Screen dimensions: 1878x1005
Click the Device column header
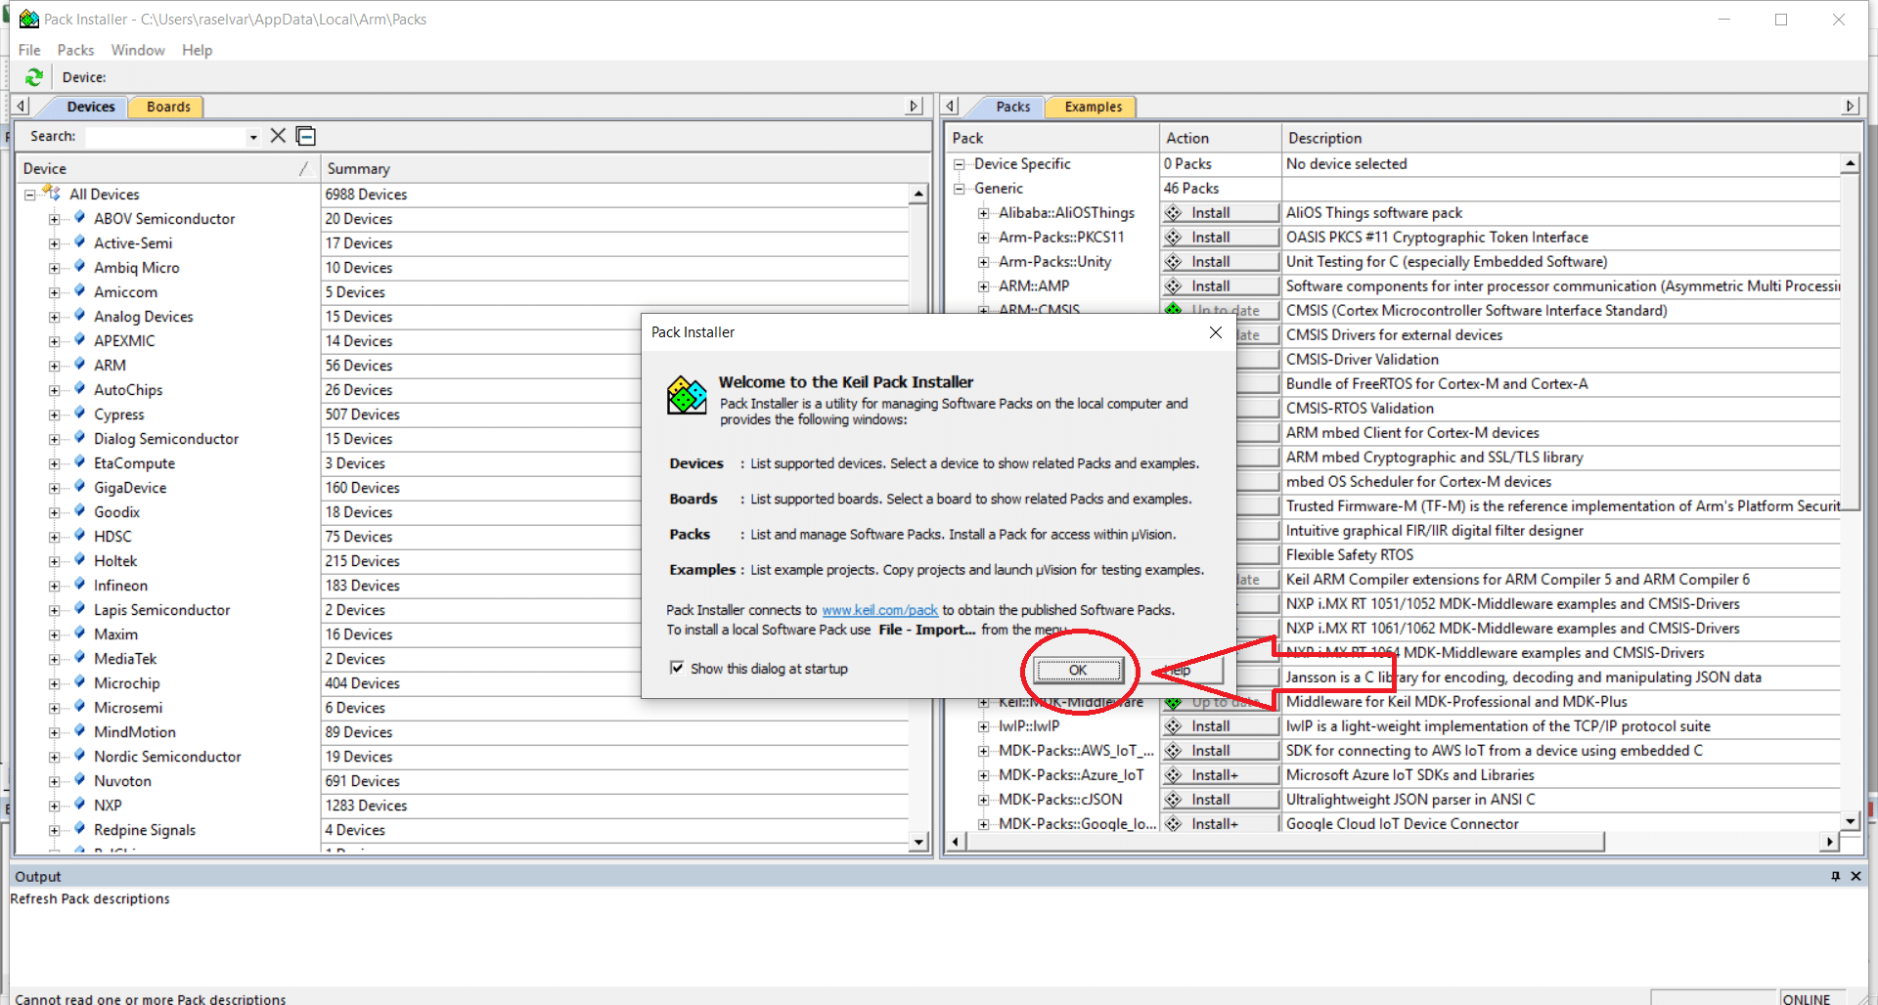(x=167, y=168)
